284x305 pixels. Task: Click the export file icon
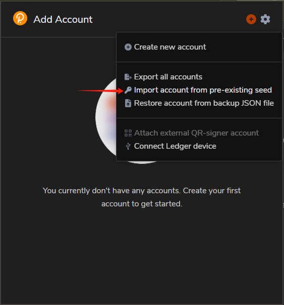pyautogui.click(x=128, y=77)
